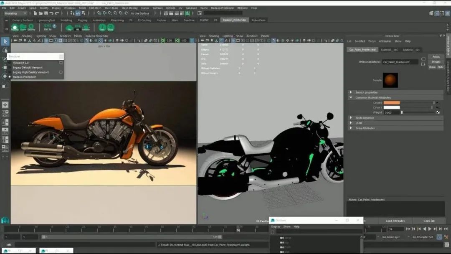
Task: Click the Copy Tab button
Action: click(x=429, y=221)
